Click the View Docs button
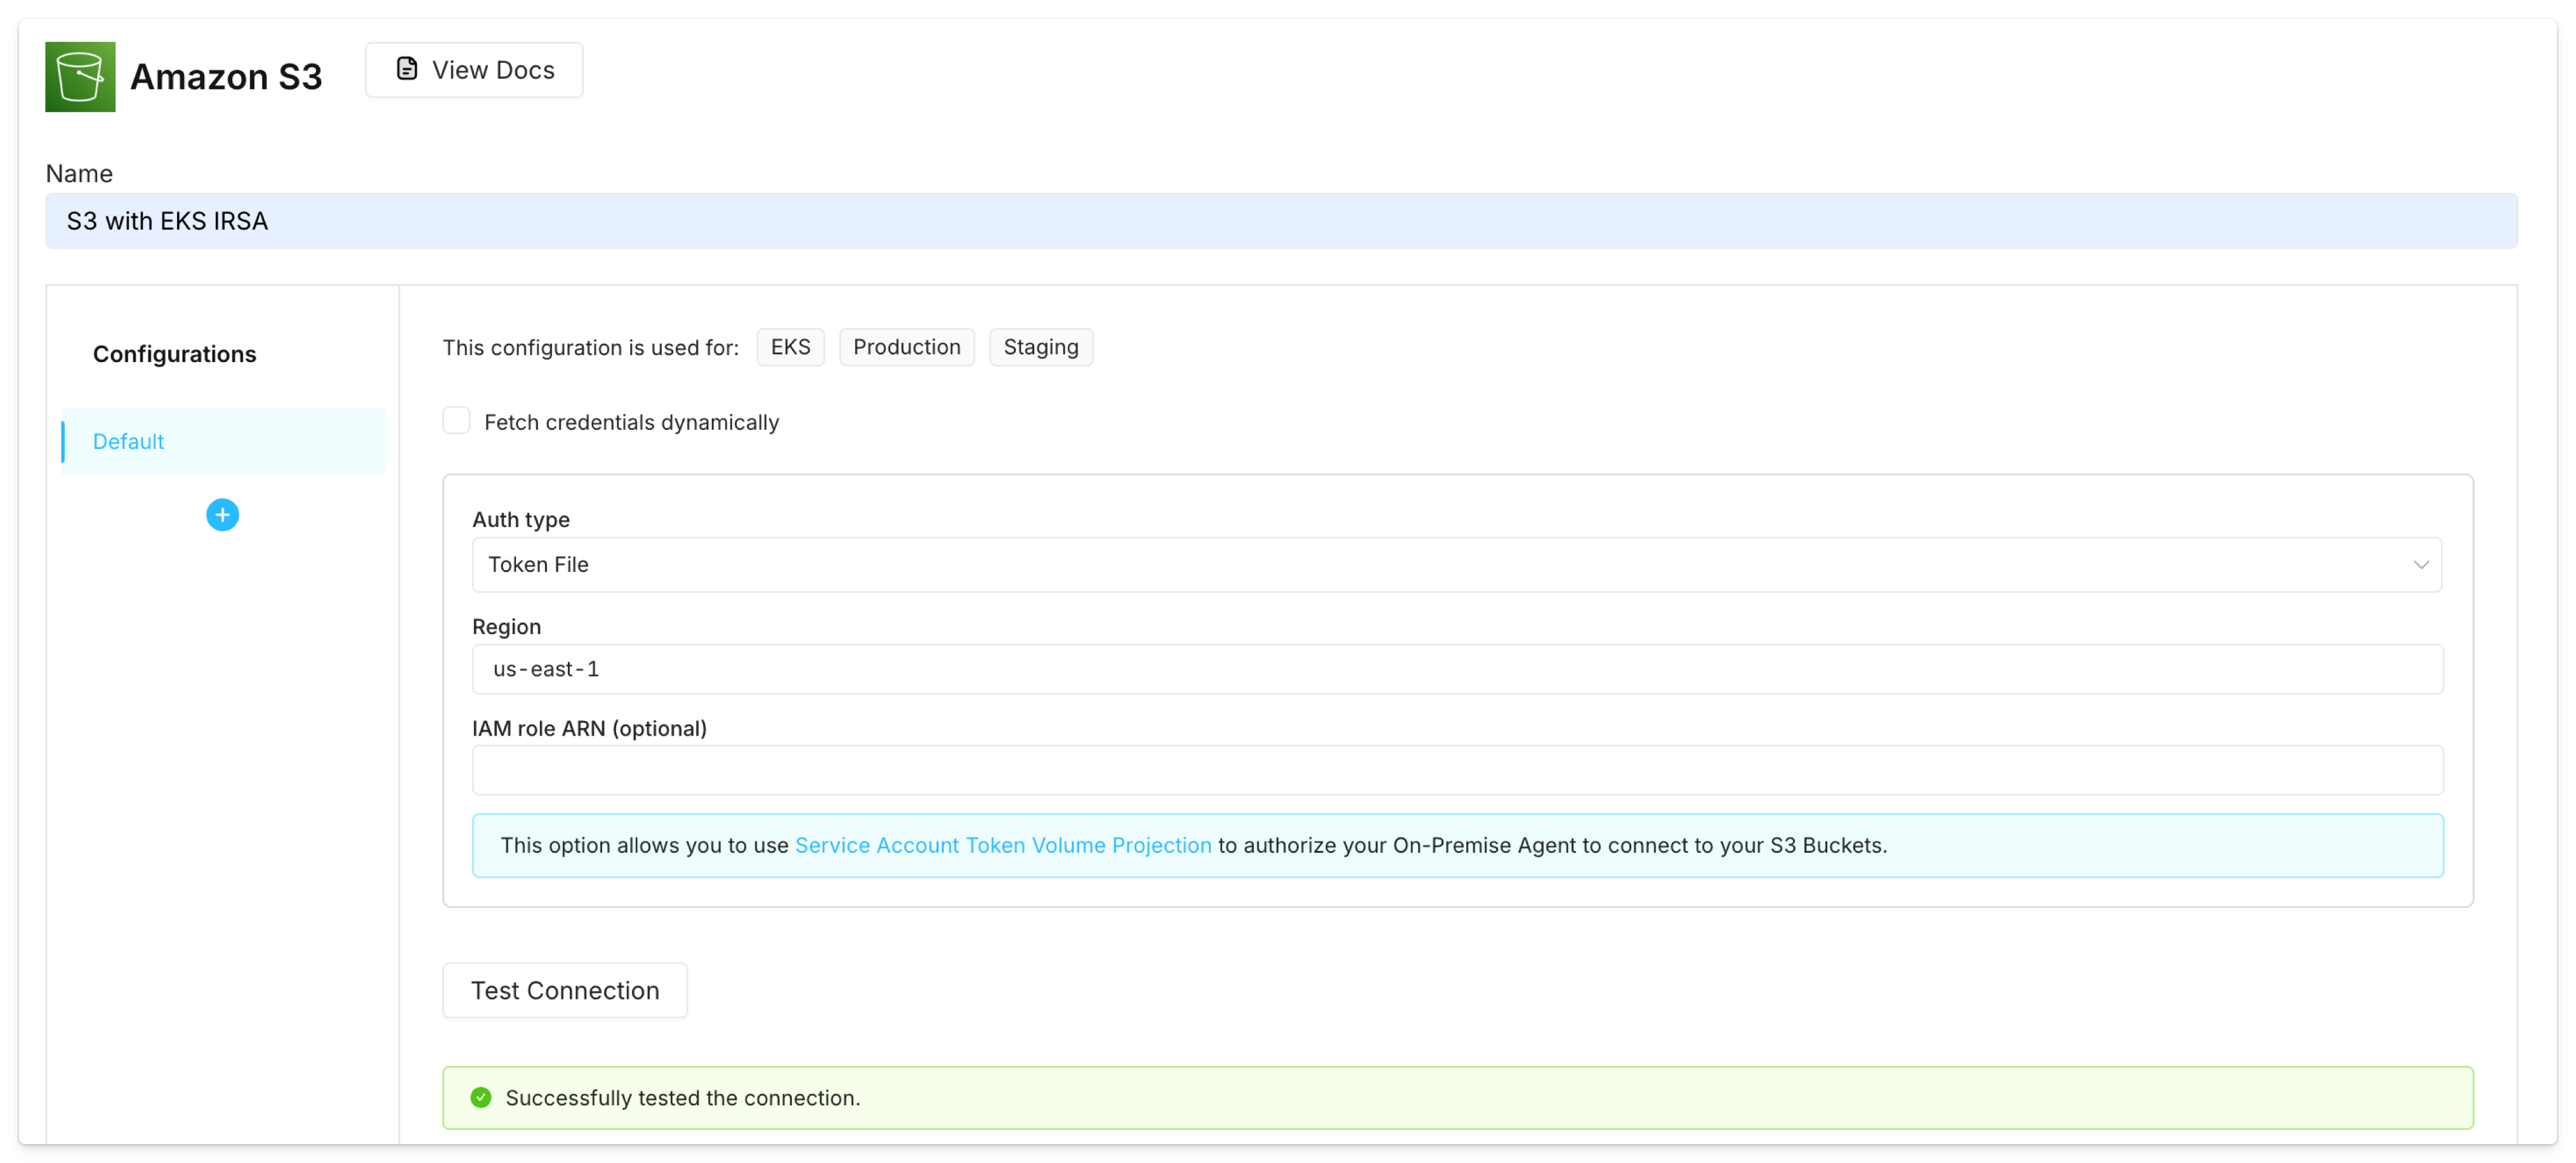Image resolution: width=2576 pixels, height=1163 pixels. (x=473, y=69)
